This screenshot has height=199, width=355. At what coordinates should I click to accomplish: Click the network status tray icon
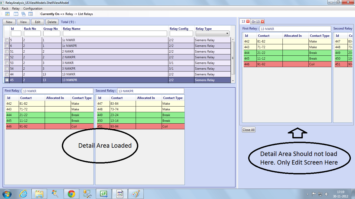(320, 194)
